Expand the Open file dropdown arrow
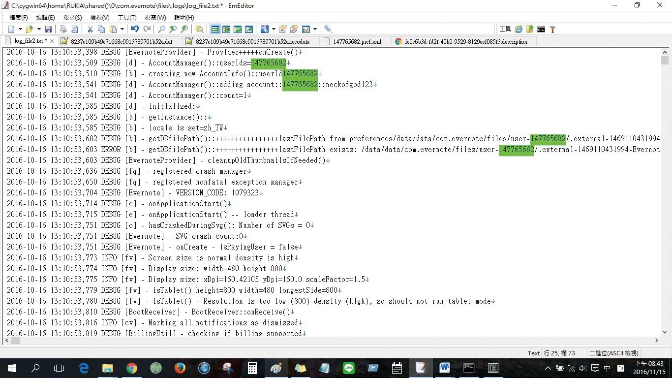 point(38,29)
